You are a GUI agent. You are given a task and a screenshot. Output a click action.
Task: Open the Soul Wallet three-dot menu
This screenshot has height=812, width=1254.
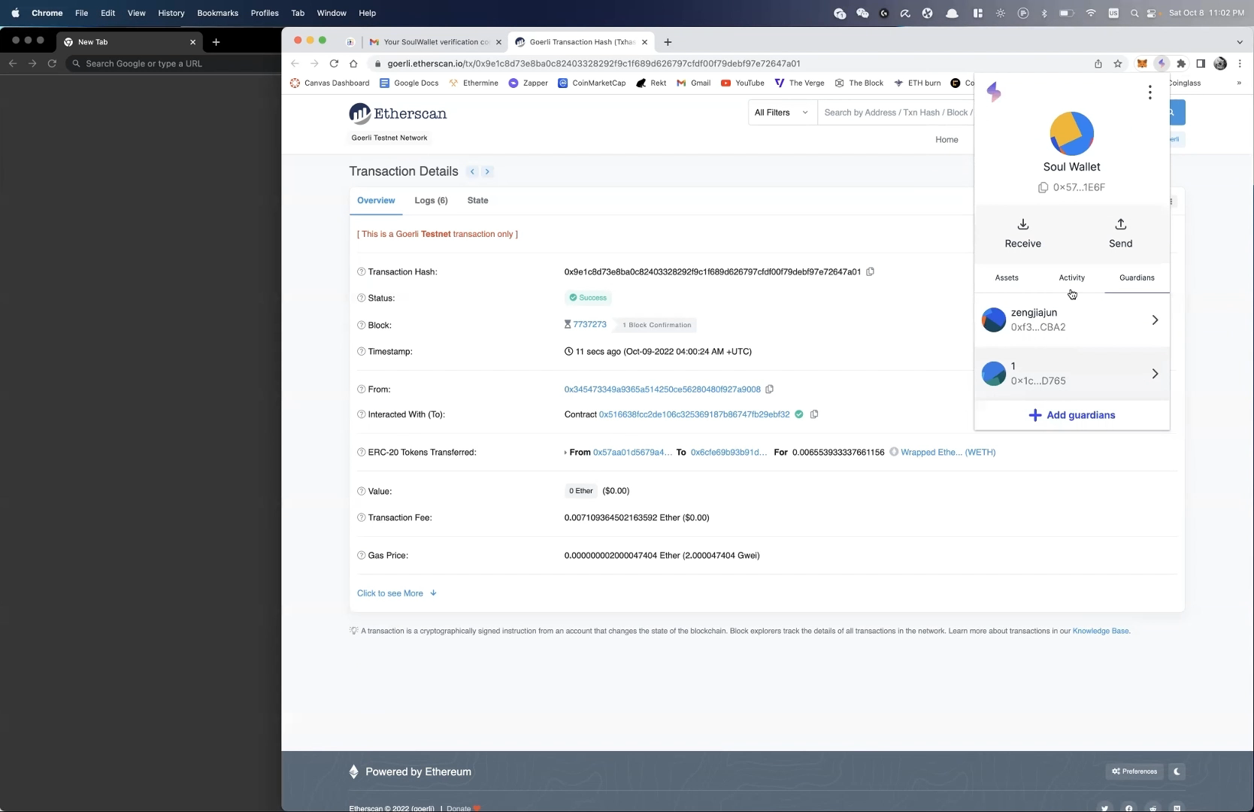1149,92
